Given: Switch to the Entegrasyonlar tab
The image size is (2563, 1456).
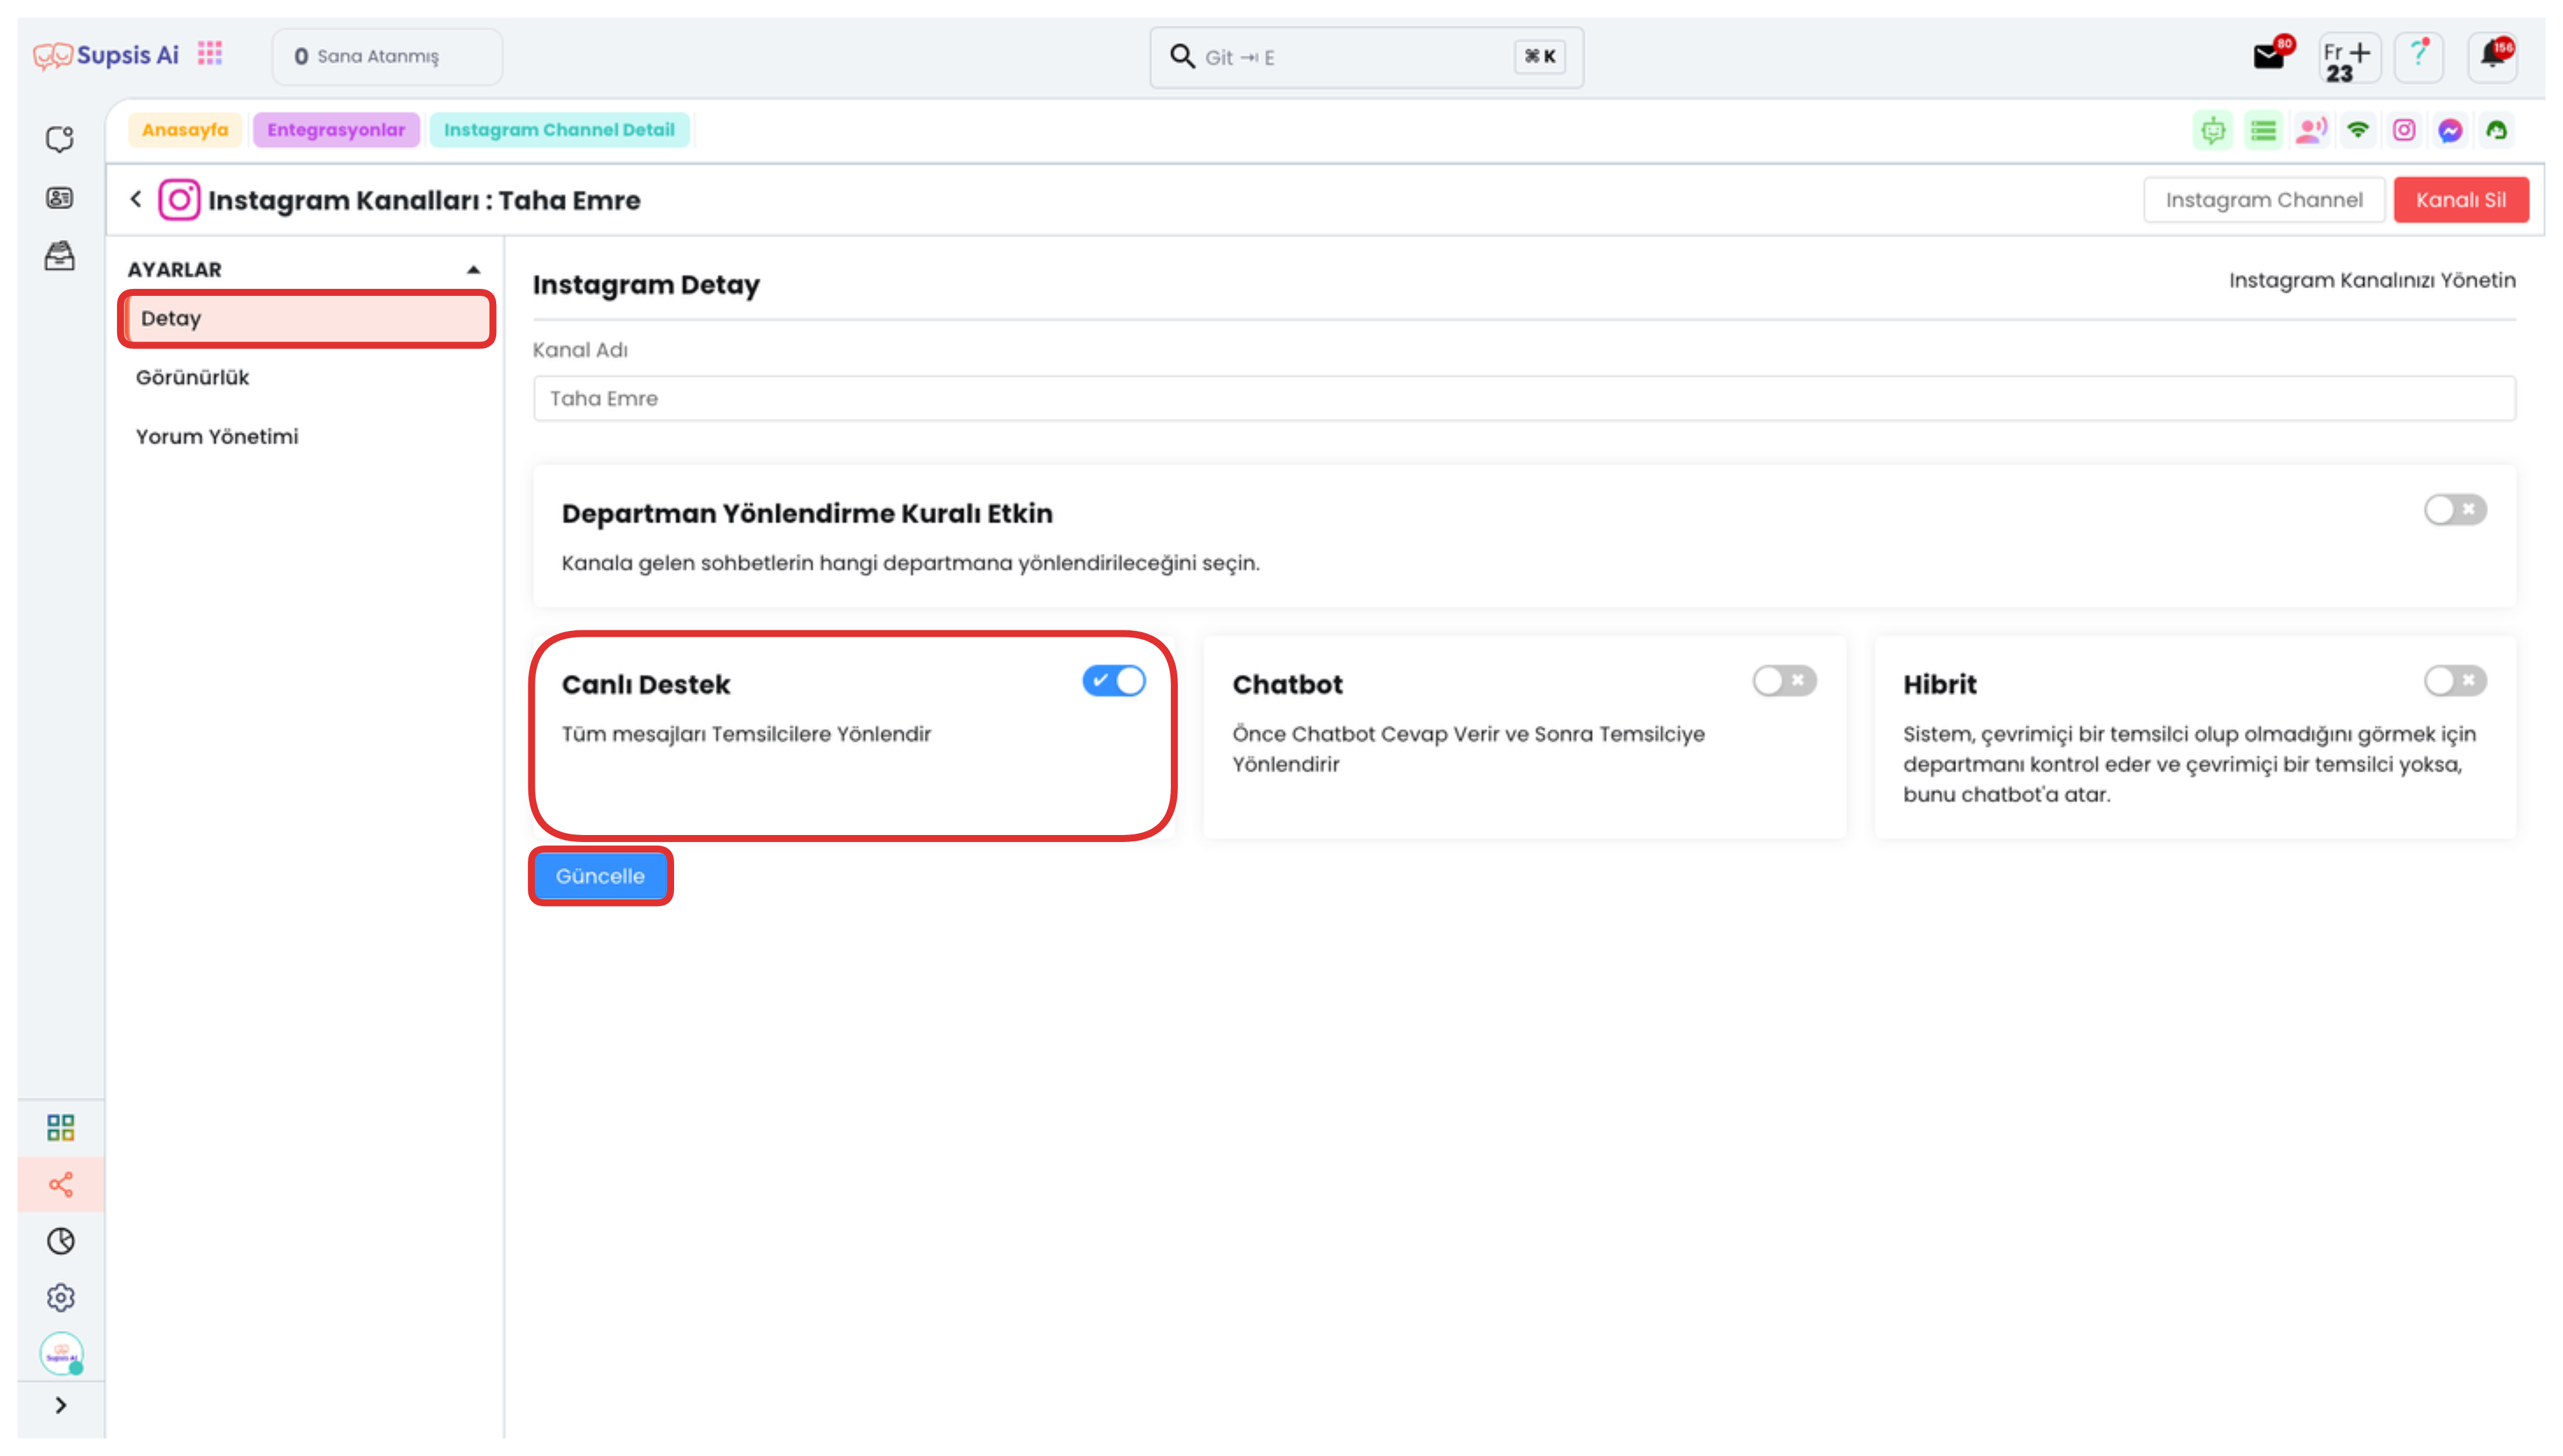Looking at the screenshot, I should coord(336,130).
